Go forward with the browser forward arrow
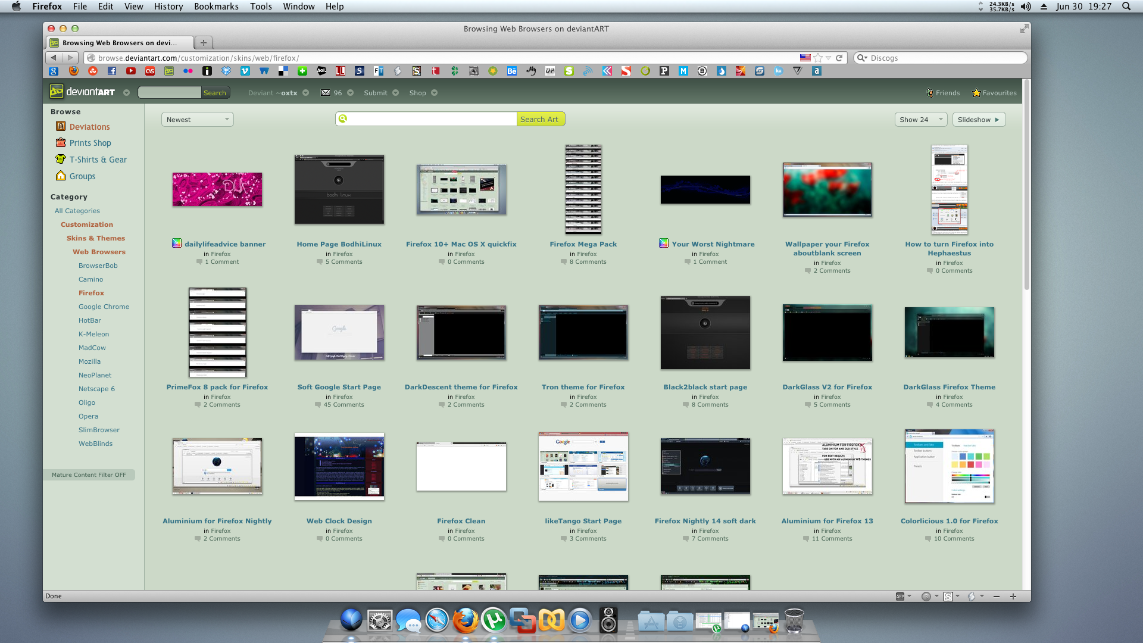The image size is (1143, 643). [70, 58]
